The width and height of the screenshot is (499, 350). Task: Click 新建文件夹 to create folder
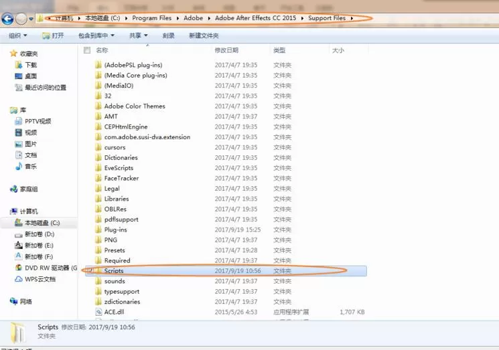click(x=204, y=35)
